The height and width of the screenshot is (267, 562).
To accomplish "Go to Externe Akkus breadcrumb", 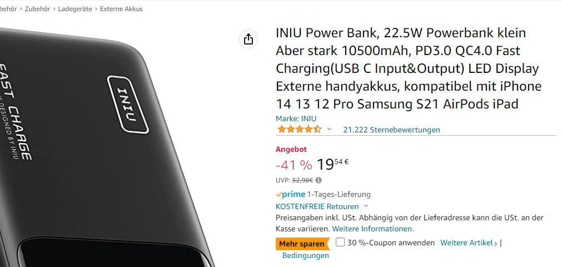I will pos(121,9).
